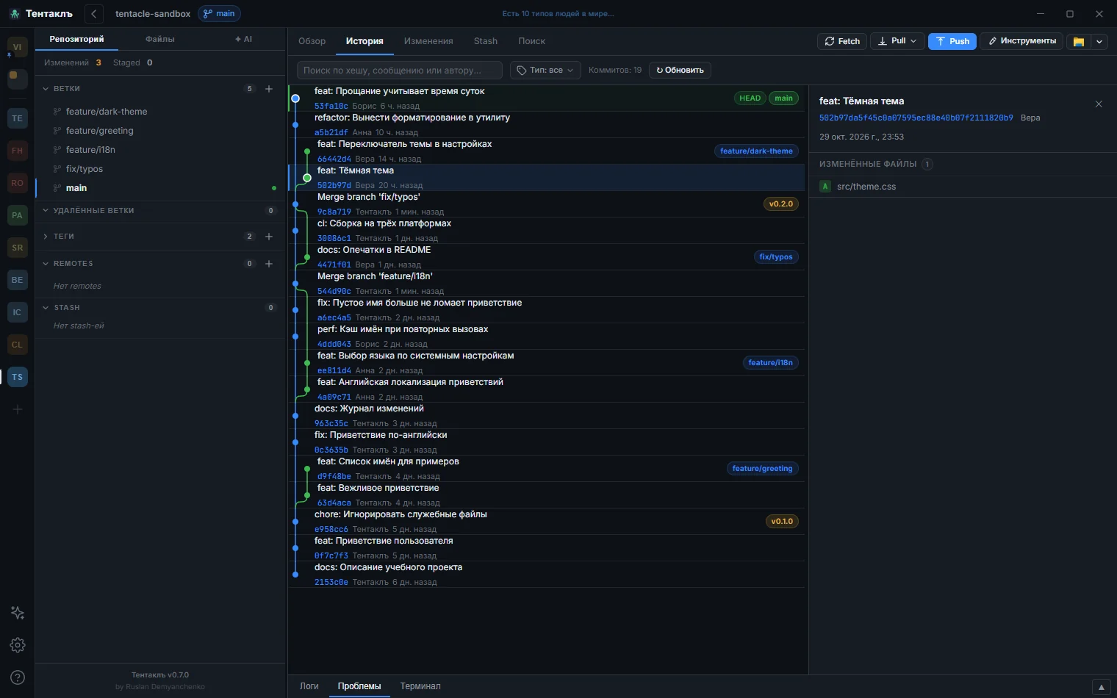Add a new tag with the ТЕГИ plus

point(269,237)
